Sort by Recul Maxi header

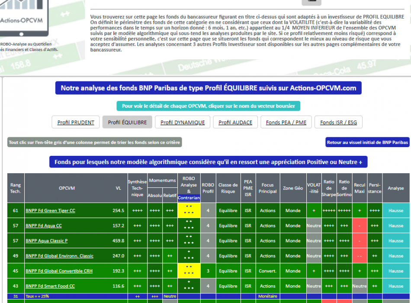pyautogui.click(x=360, y=188)
